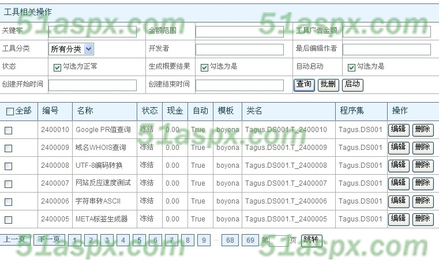Go to 下一页 next page
This screenshot has width=439, height=271.
pos(49,240)
